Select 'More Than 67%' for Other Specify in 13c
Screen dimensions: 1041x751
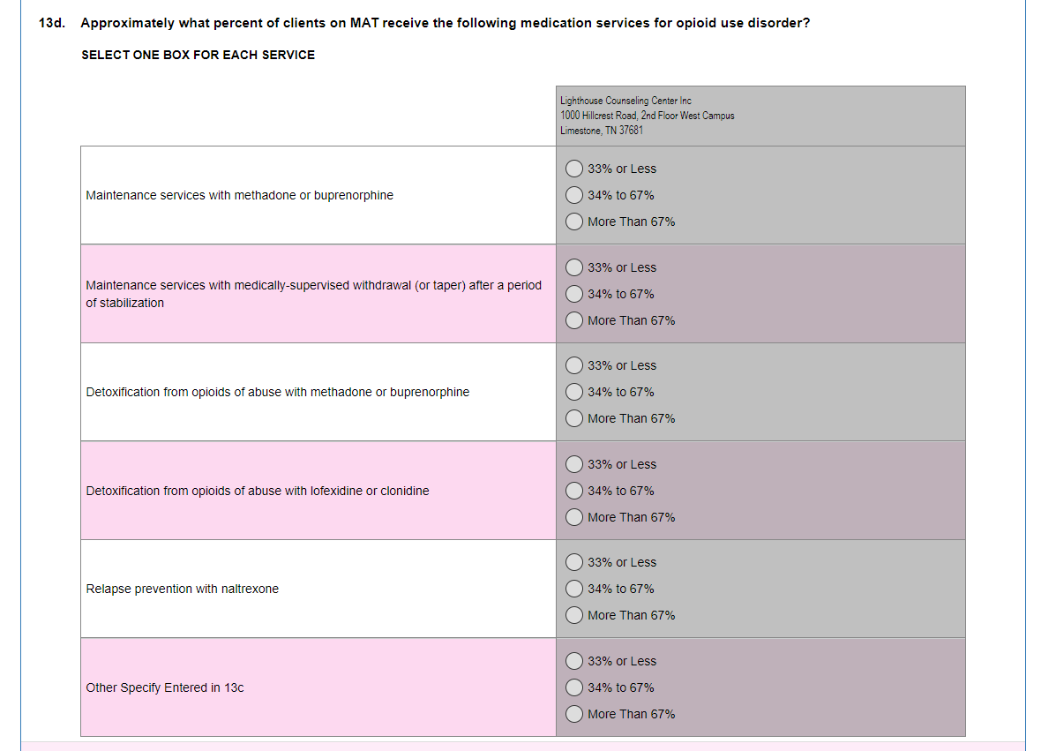tap(574, 715)
